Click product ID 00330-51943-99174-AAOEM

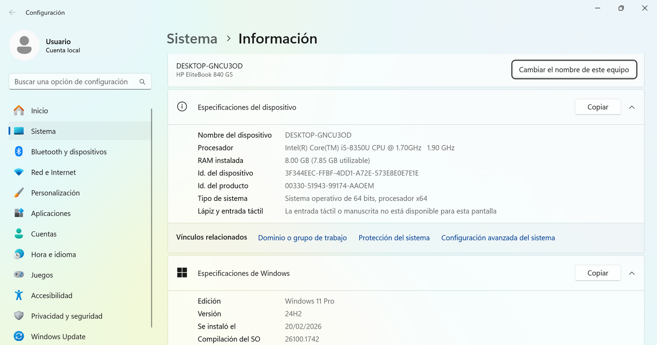(330, 186)
